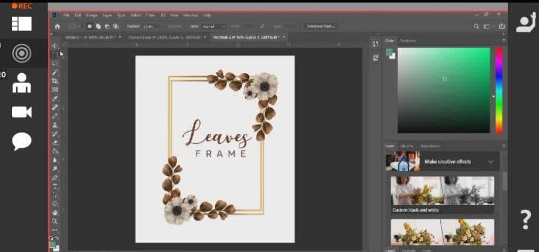Click the raise-hand icon at top right
This screenshot has height=252, width=539.
526,22
